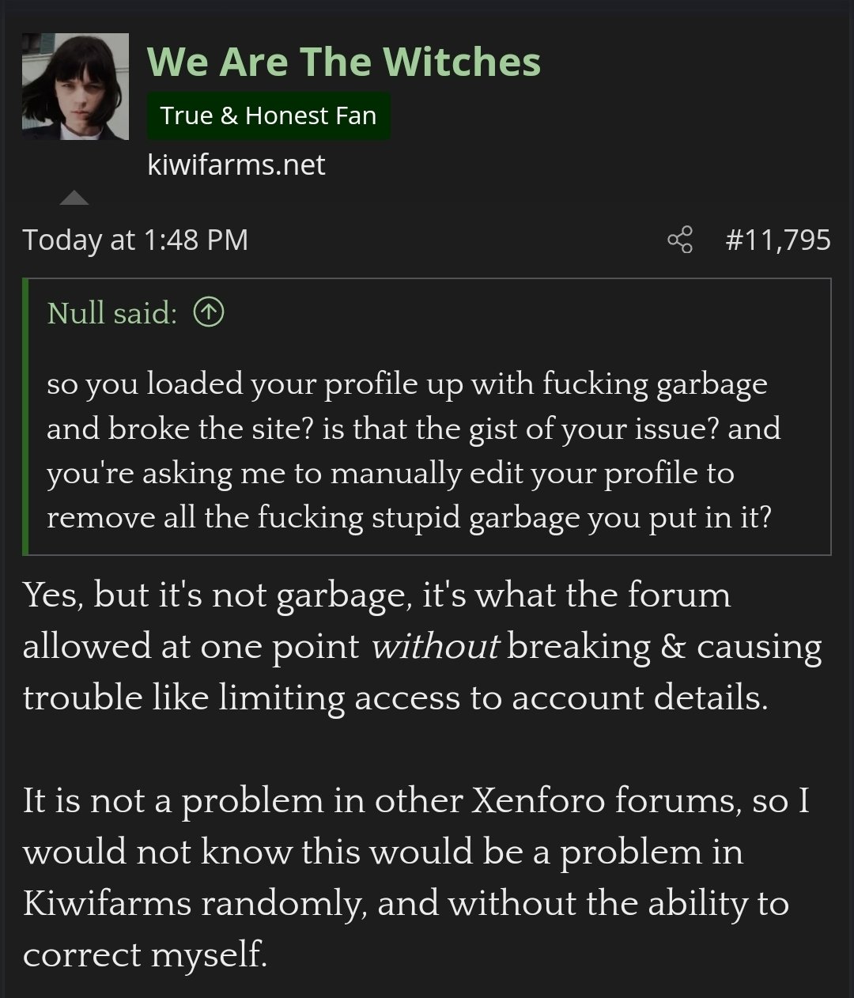Click quote line 'you're asking me to manually edit'

pyautogui.click(x=391, y=474)
